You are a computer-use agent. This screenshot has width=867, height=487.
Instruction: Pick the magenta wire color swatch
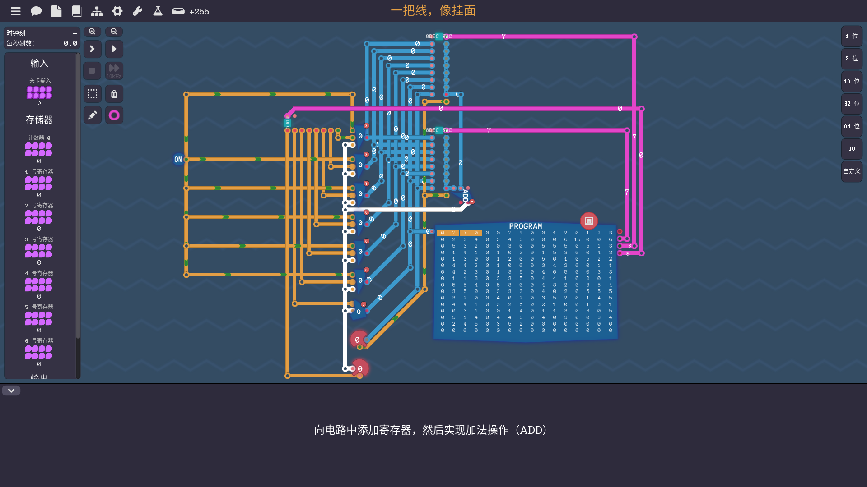(x=114, y=115)
